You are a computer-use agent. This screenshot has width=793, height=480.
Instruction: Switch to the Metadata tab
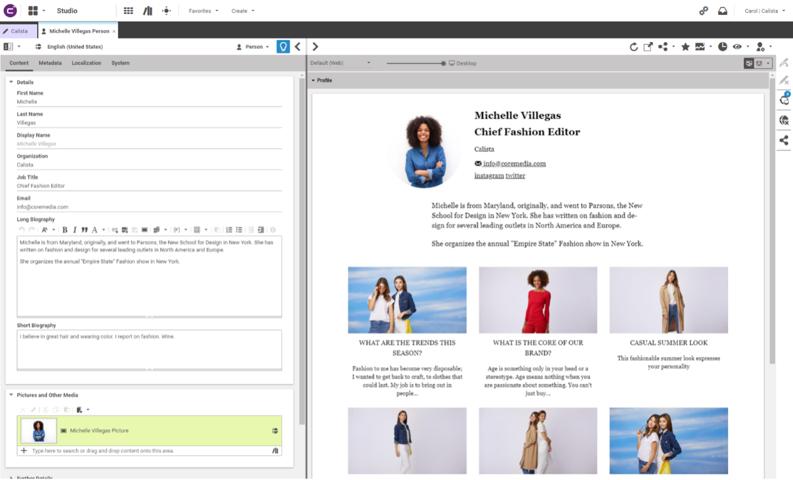(x=50, y=63)
